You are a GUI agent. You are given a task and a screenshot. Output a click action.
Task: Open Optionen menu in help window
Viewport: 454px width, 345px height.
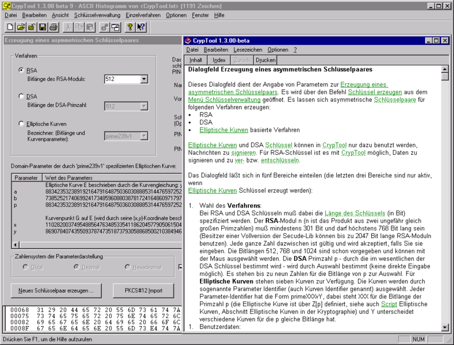[278, 50]
